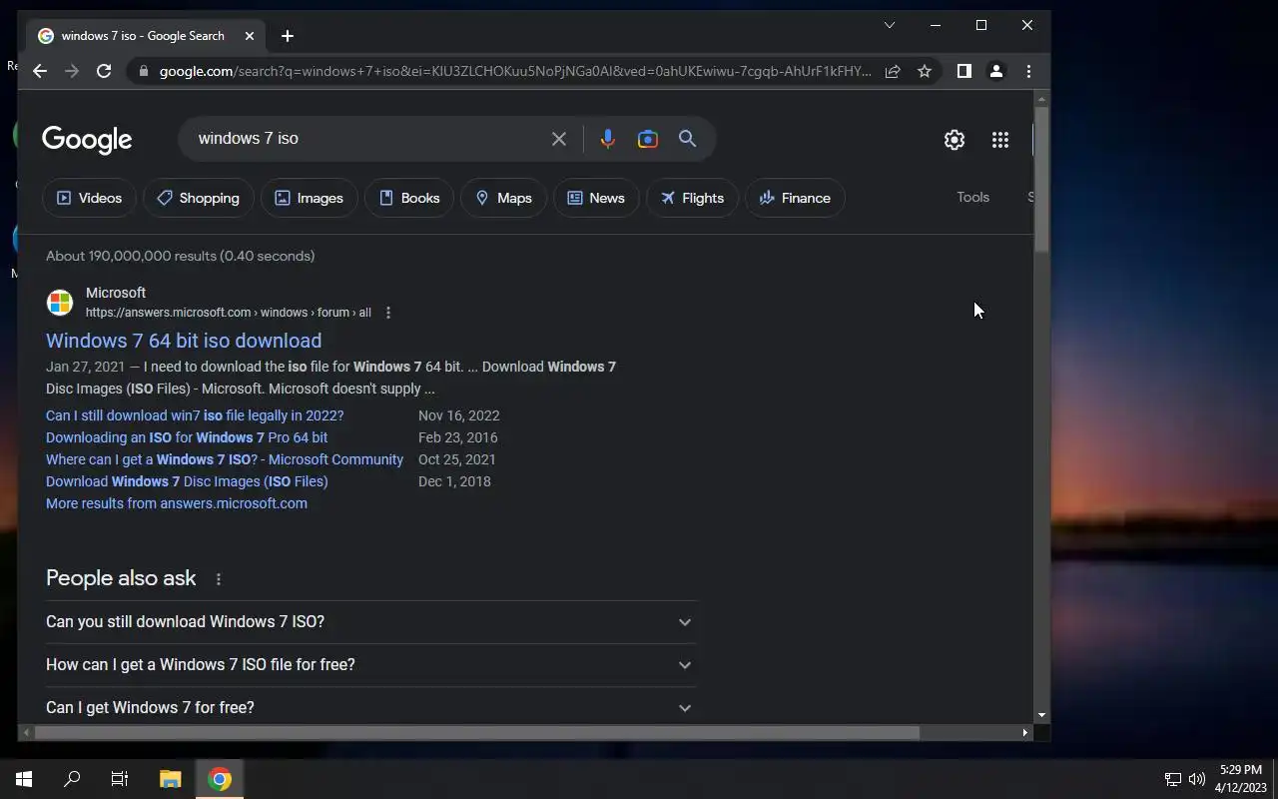This screenshot has height=799, width=1278.
Task: Open the Windows Start menu
Action: pos(24,779)
